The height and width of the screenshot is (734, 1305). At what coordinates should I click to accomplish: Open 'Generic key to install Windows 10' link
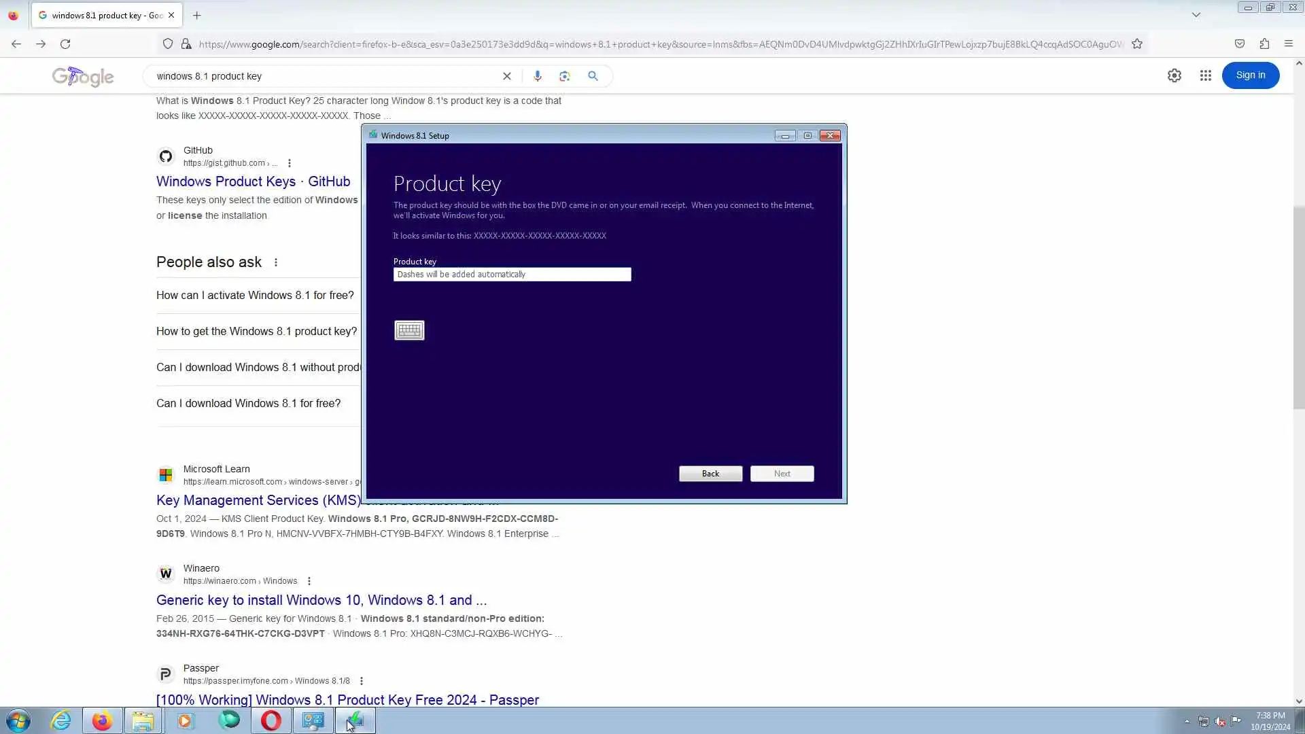[321, 600]
